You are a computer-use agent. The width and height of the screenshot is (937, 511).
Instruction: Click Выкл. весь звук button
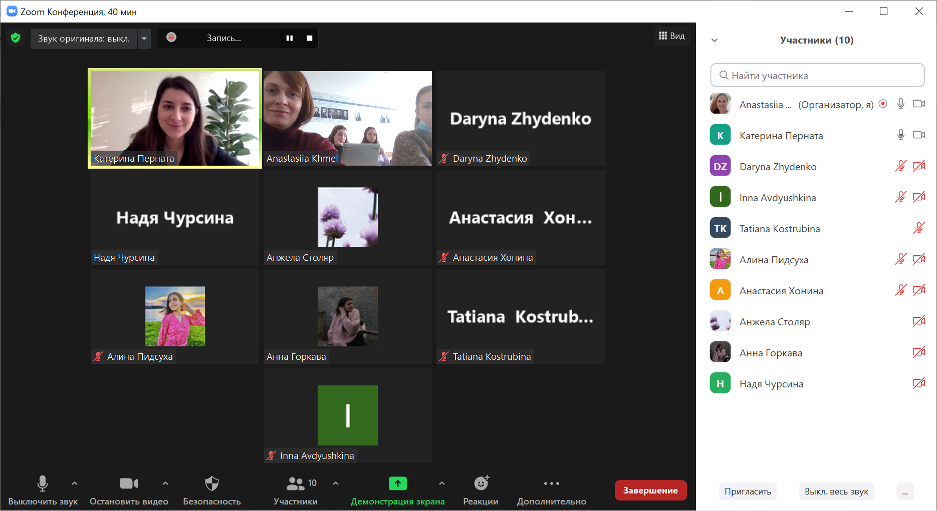836,491
